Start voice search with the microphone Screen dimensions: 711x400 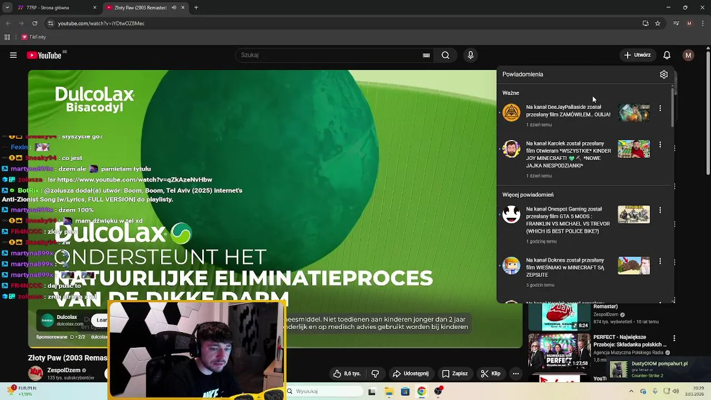(x=470, y=55)
